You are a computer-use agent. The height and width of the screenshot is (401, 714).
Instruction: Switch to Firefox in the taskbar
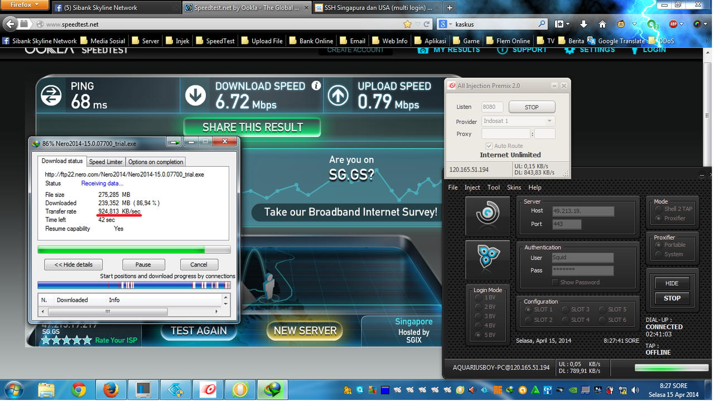pyautogui.click(x=111, y=389)
